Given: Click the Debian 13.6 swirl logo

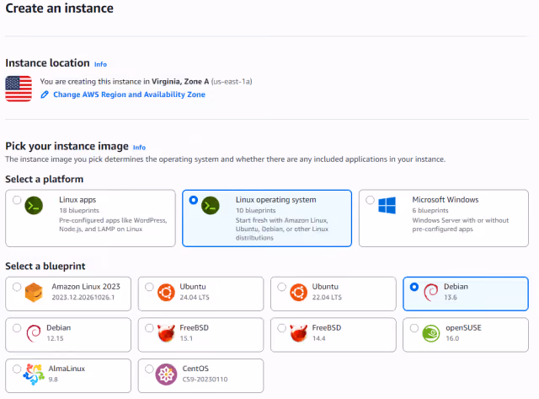Looking at the screenshot, I should [x=430, y=292].
